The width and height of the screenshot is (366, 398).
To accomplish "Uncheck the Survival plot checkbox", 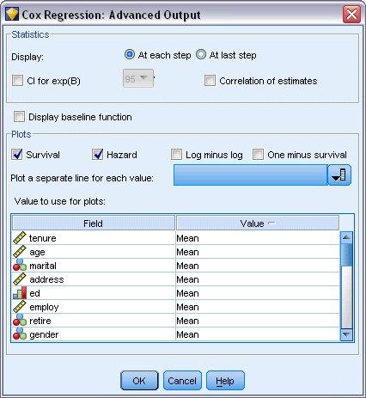I will click(17, 155).
